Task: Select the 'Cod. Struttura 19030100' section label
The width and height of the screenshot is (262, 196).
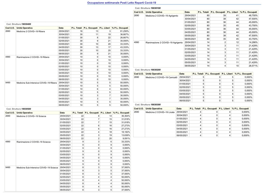Action: tap(148, 8)
